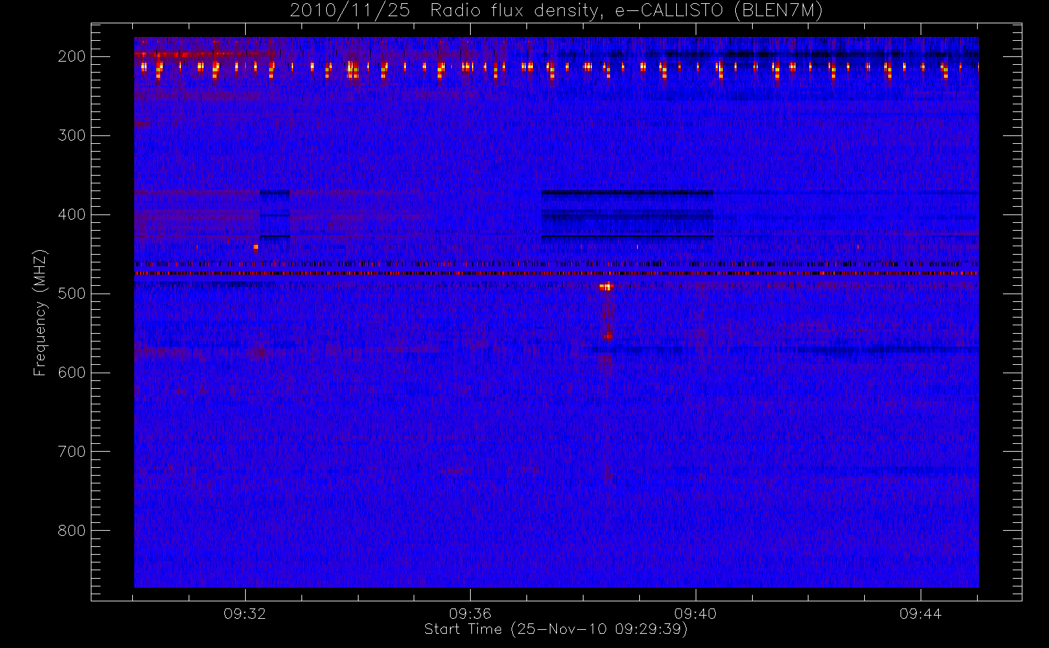Select the 400 frequency tick label
This screenshot has height=648, width=1049.
click(x=71, y=214)
